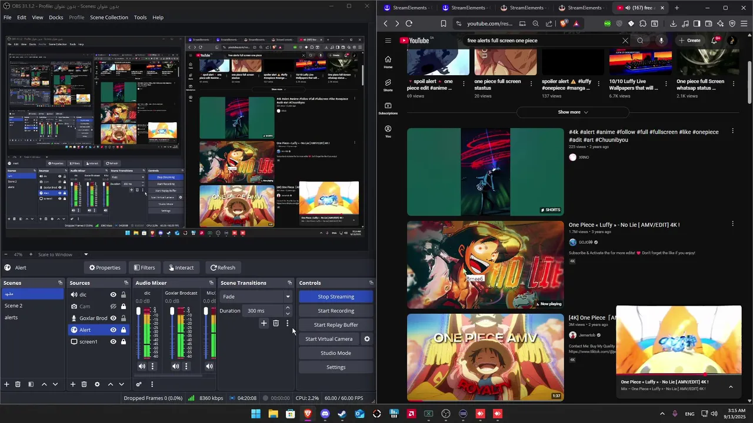
Task: Open the Help menu in OBS
Action: 158,17
